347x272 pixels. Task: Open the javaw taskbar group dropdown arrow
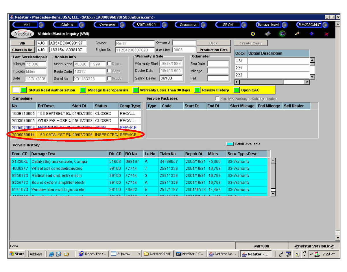[139, 254]
